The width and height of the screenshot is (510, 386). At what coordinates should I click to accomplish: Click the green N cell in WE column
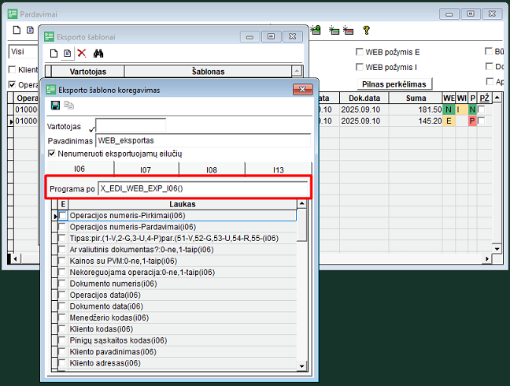pos(449,109)
